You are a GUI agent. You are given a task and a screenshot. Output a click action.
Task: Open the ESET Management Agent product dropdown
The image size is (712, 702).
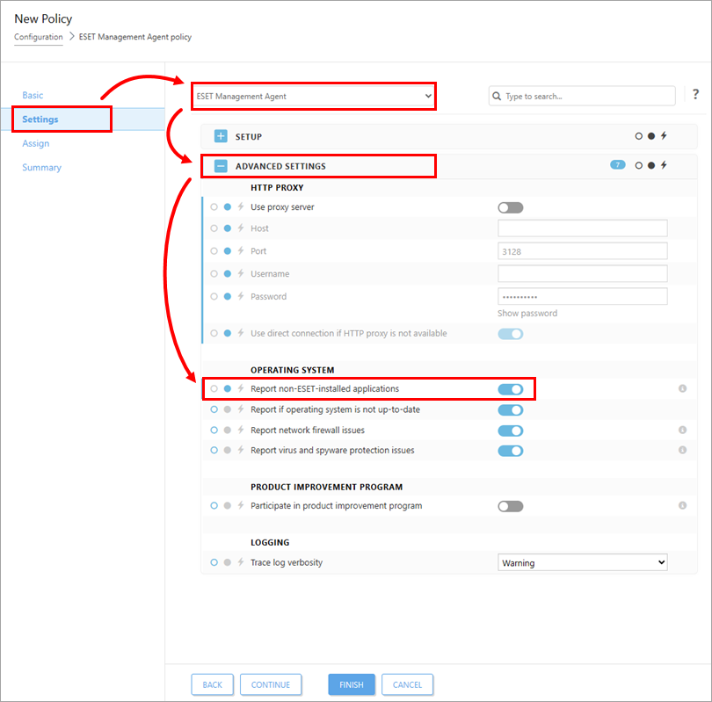[x=314, y=96]
